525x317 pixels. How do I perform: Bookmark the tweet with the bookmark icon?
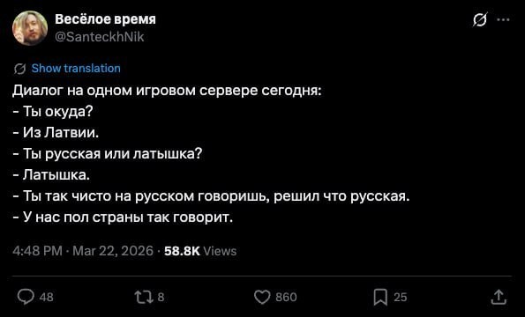coord(380,297)
